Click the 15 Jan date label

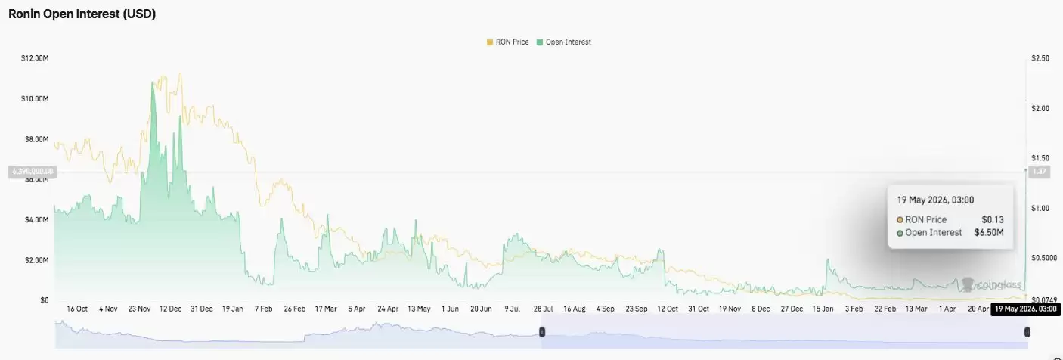823,309
